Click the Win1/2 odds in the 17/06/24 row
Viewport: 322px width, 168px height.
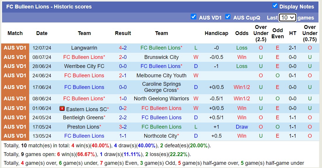[x=242, y=87]
